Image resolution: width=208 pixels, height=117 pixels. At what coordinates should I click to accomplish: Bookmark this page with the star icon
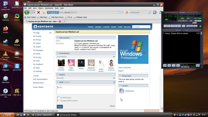pyautogui.click(x=120, y=12)
